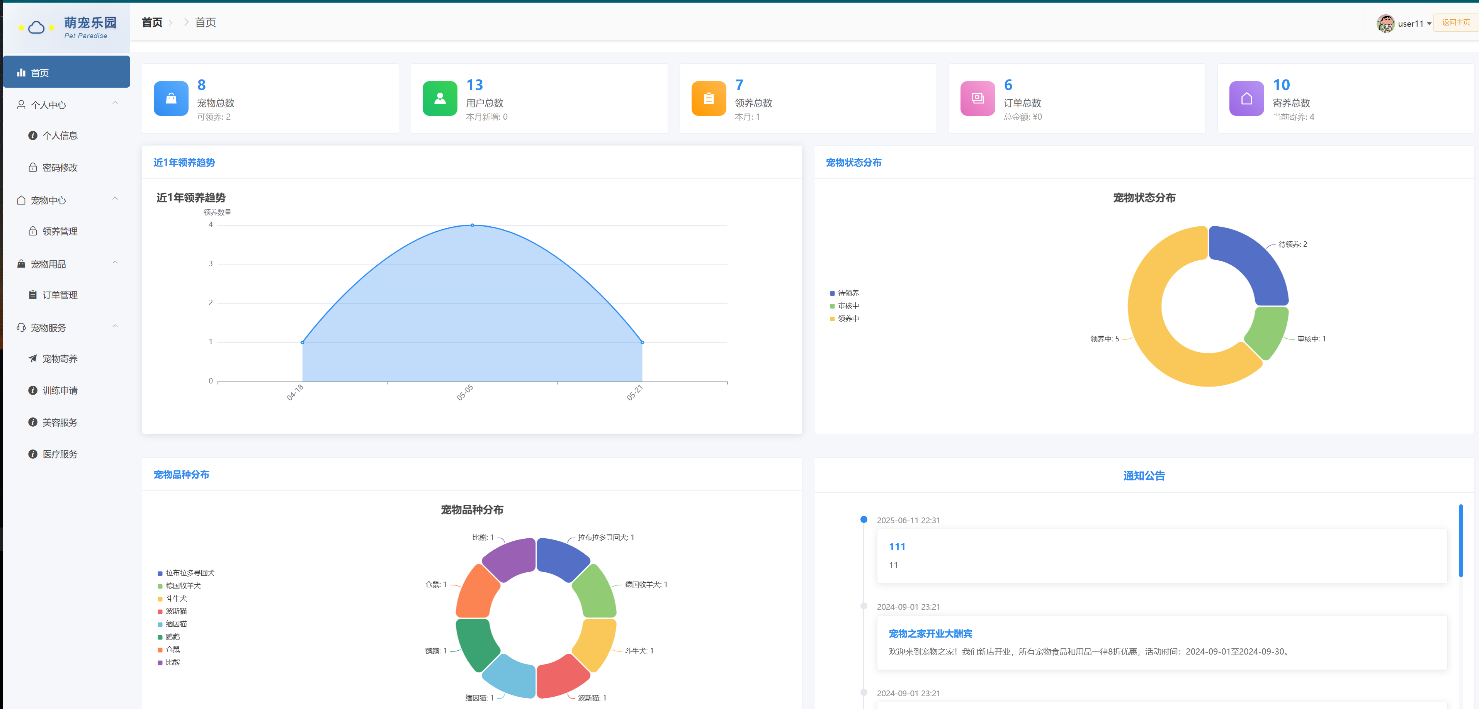Open 领养管理 menu item
This screenshot has height=709, width=1479.
click(66, 231)
